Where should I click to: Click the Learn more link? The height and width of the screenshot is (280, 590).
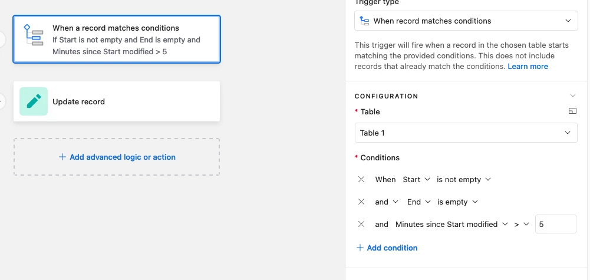click(528, 66)
